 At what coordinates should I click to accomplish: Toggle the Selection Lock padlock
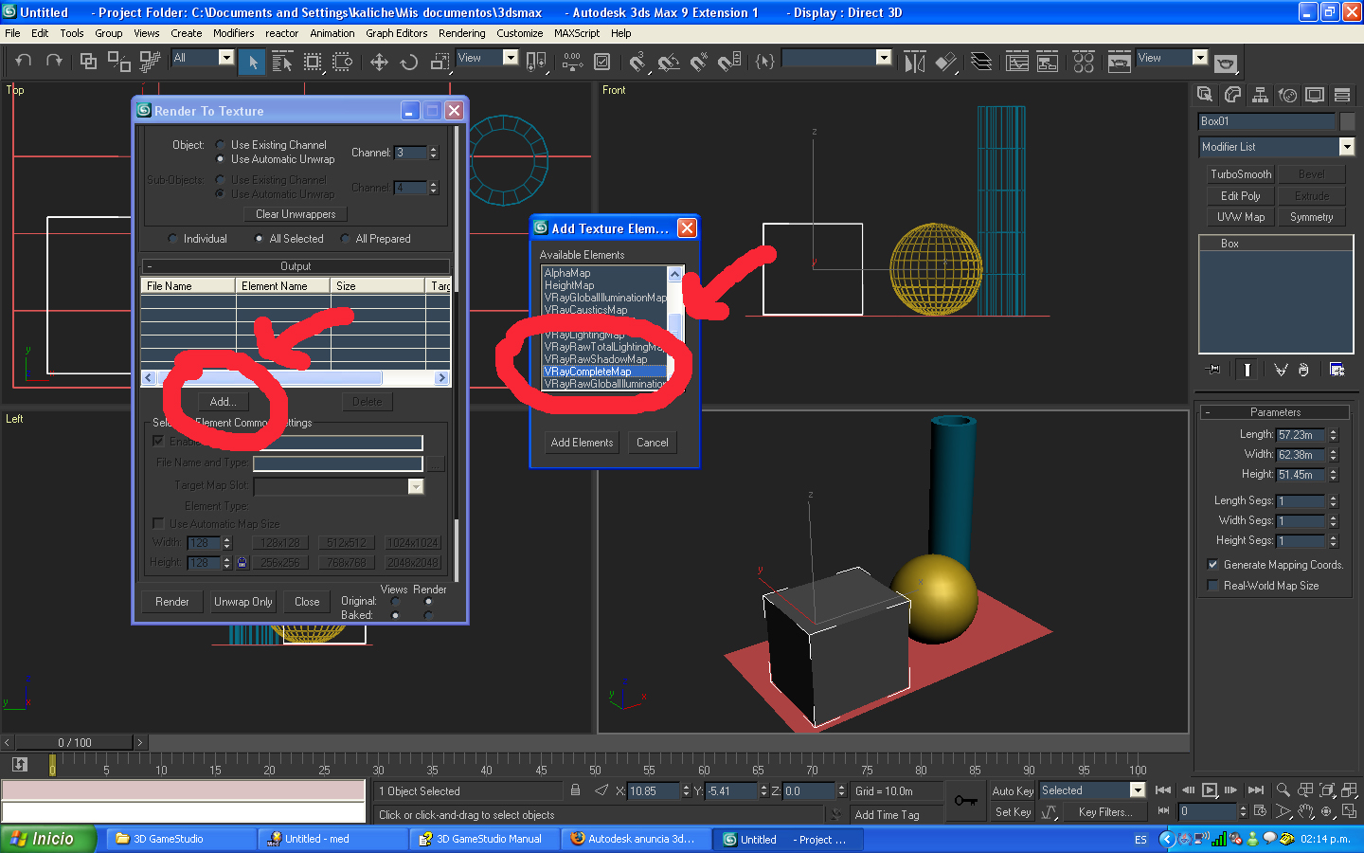point(575,789)
